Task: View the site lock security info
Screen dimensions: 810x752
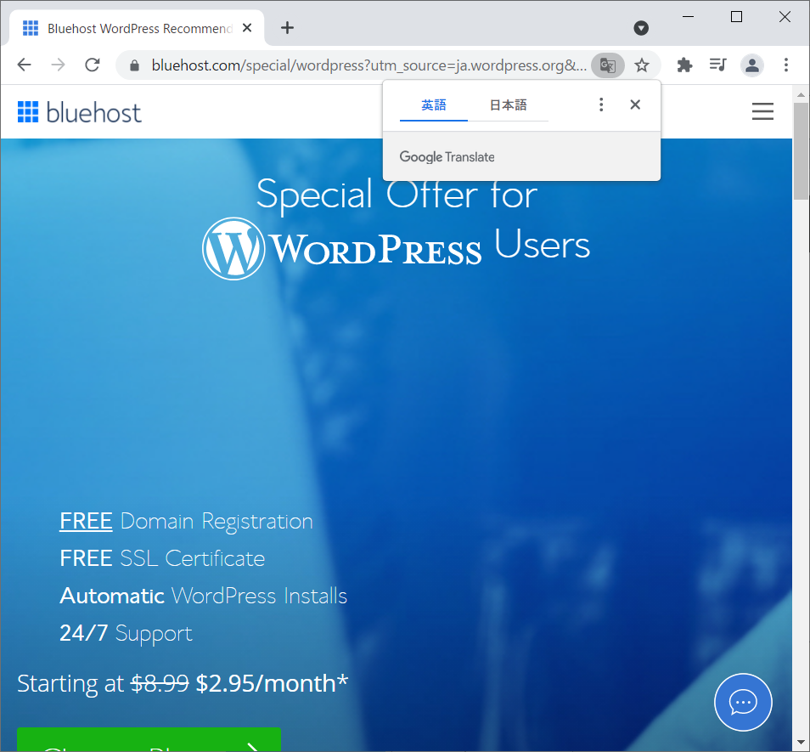Action: click(134, 65)
